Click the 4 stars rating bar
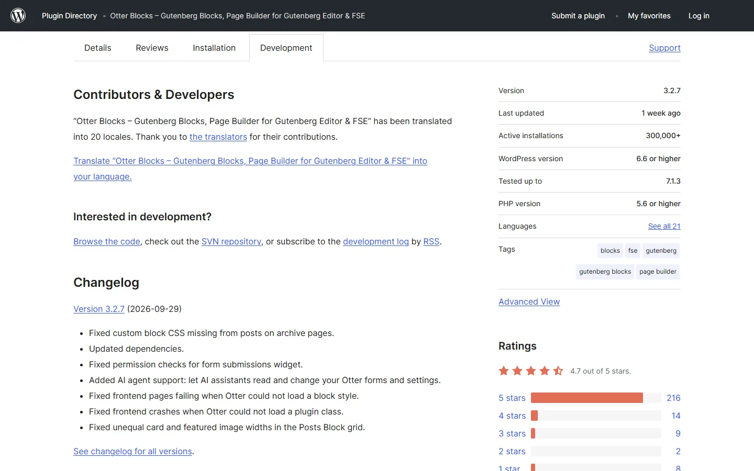 tap(596, 416)
